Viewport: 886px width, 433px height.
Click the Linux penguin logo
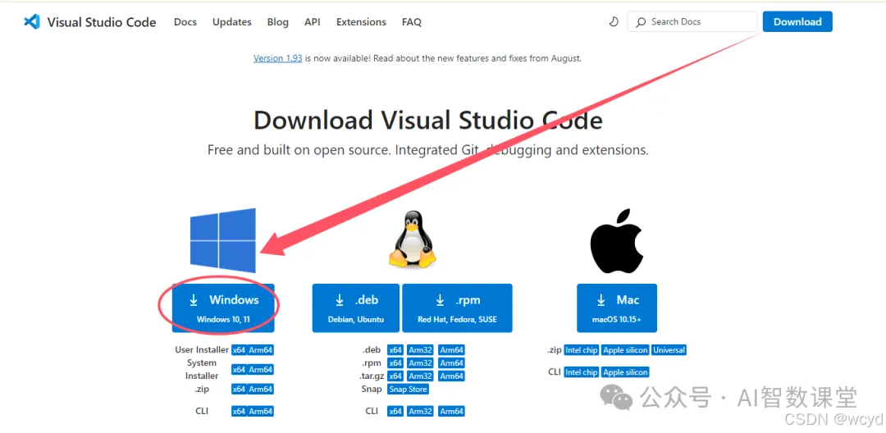pos(413,239)
